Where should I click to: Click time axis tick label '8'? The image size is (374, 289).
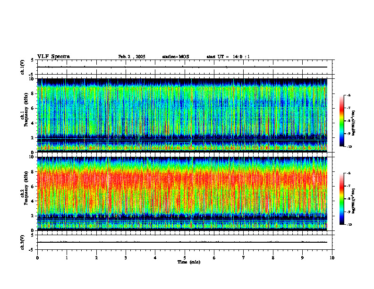click(x=273, y=258)
